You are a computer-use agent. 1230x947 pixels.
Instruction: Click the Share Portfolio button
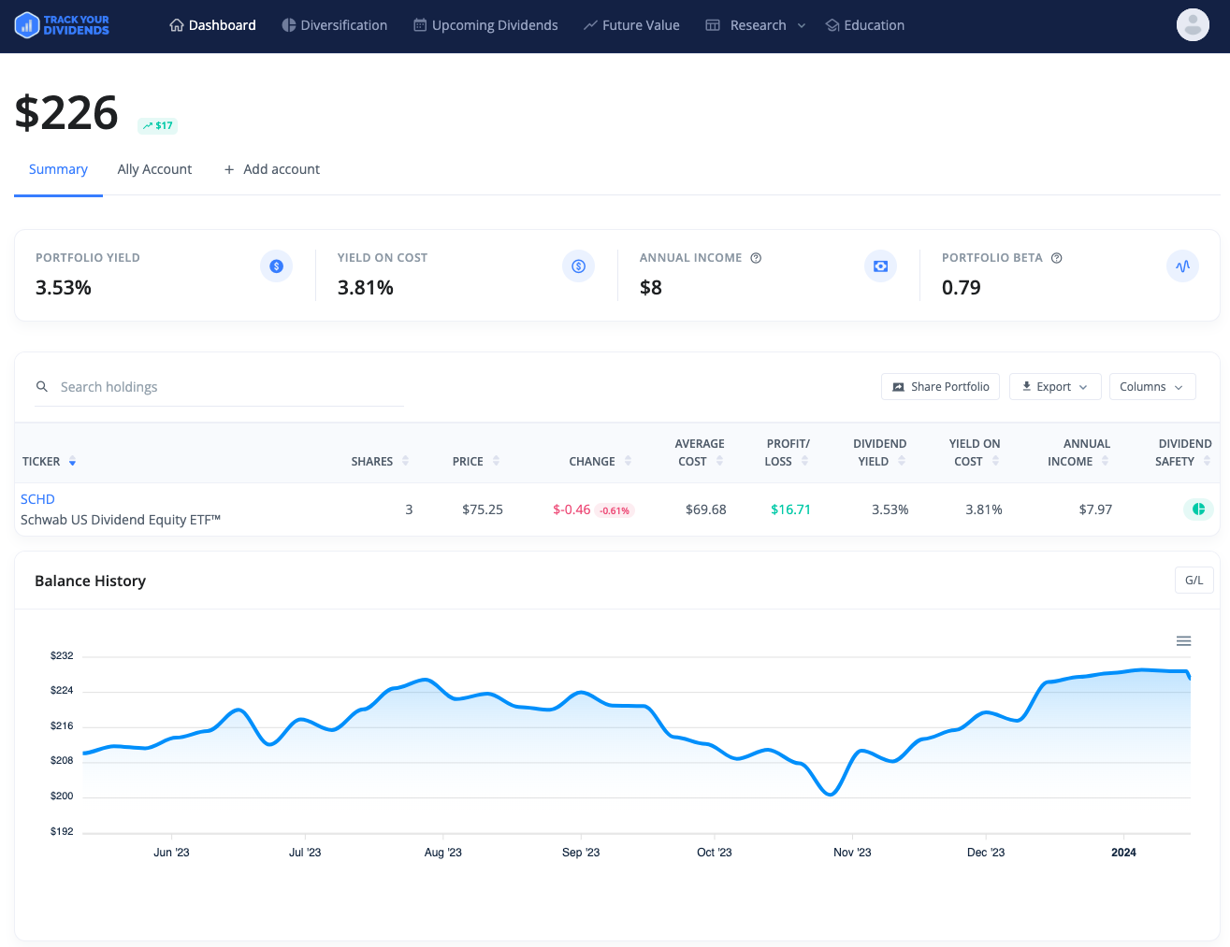click(940, 387)
